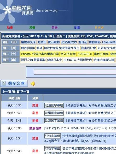Open 光之美少女! anime link

(x=69, y=42)
